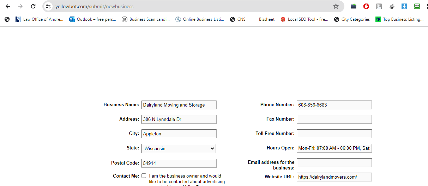Bookmark this page with the star icon
The width and height of the screenshot is (428, 186).
336,6
